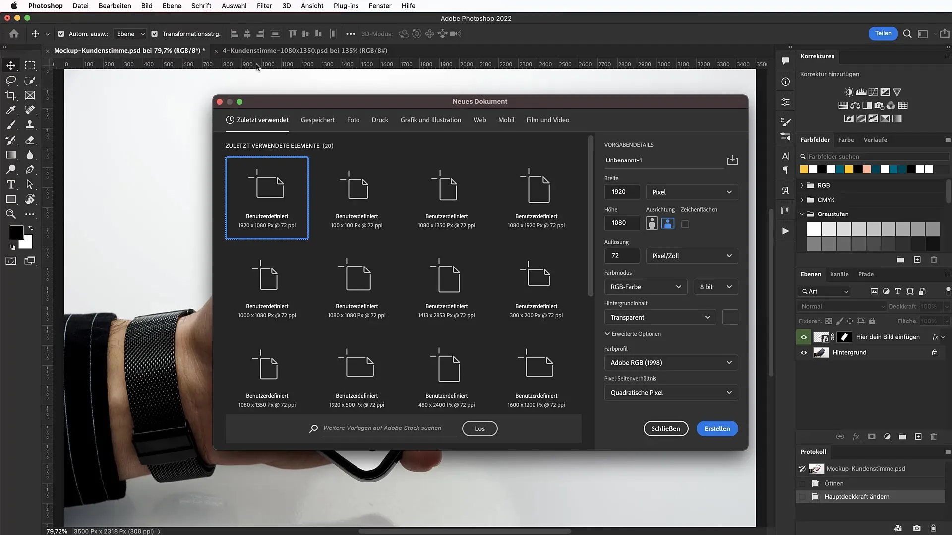Choose landscape orientation icon
This screenshot has width=952, height=535.
[x=668, y=223]
